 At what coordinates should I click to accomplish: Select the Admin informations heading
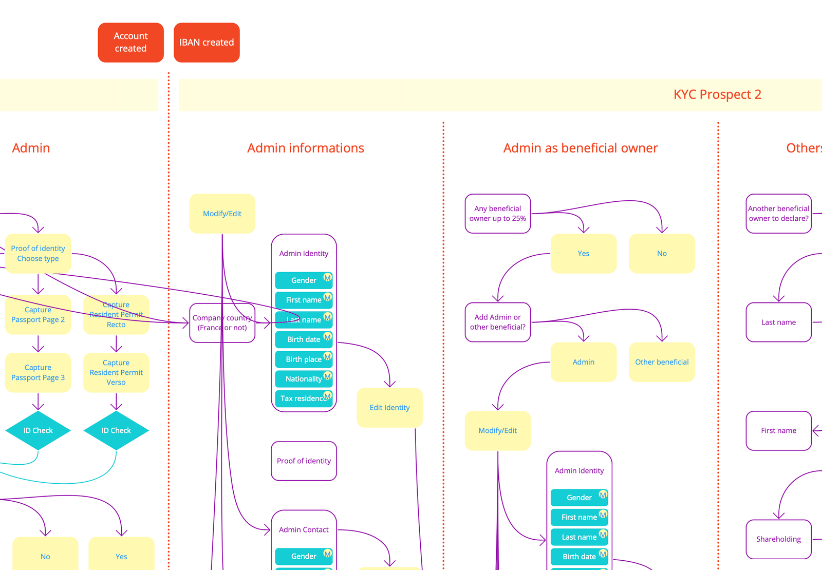pyautogui.click(x=306, y=148)
